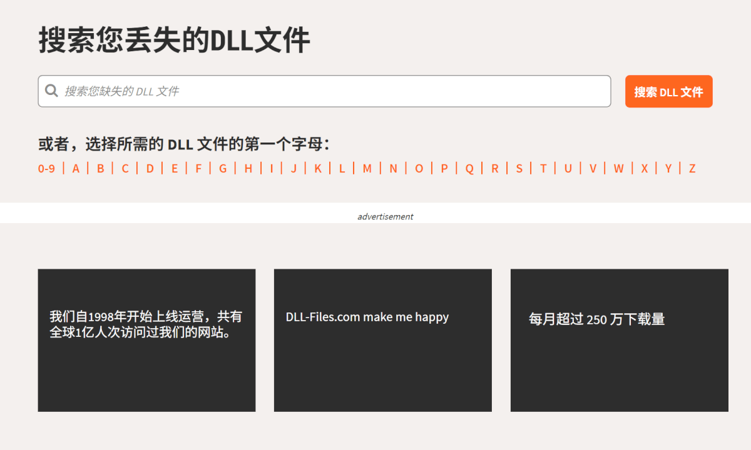
Task: Open the letter F DLL listing
Action: (x=198, y=168)
